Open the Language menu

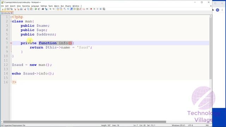pyautogui.click(x=35, y=6)
